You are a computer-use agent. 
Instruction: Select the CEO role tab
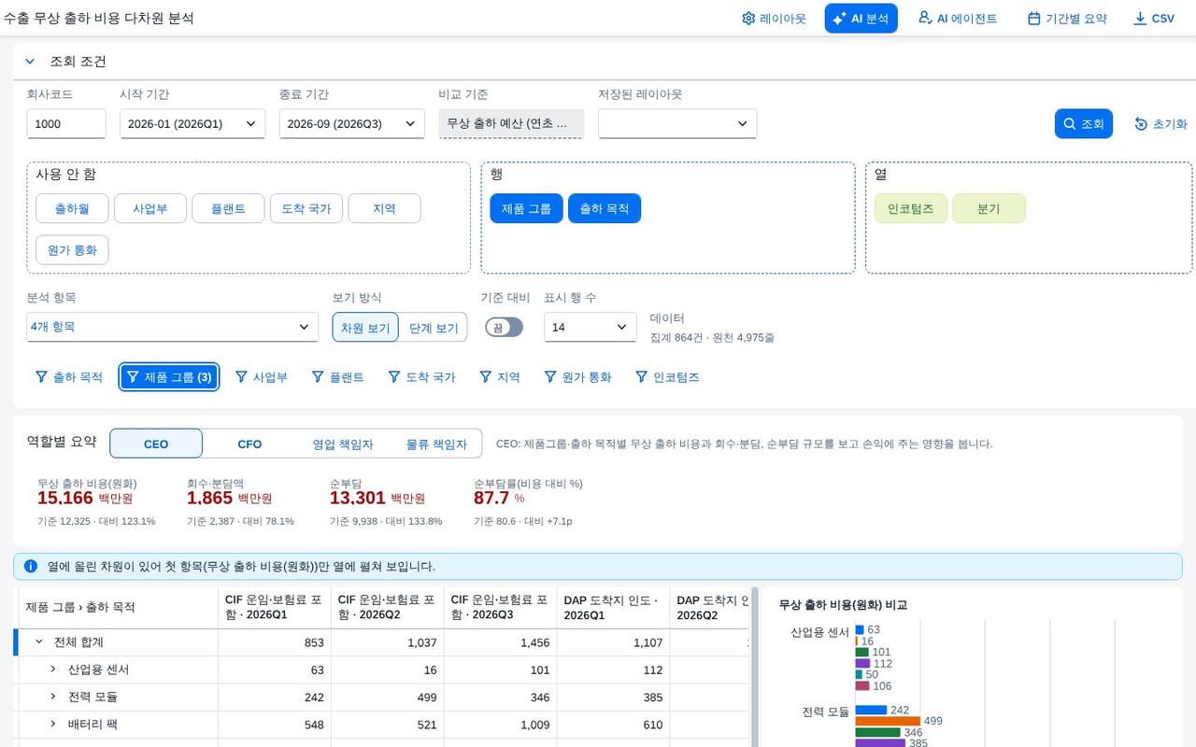[x=156, y=444]
